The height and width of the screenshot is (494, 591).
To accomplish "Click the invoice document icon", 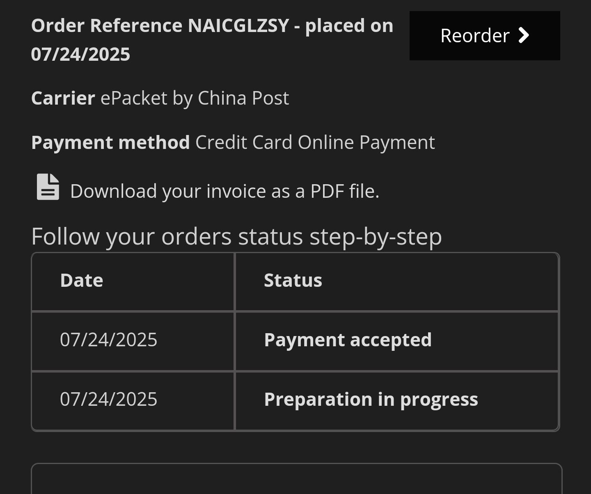I will [48, 187].
